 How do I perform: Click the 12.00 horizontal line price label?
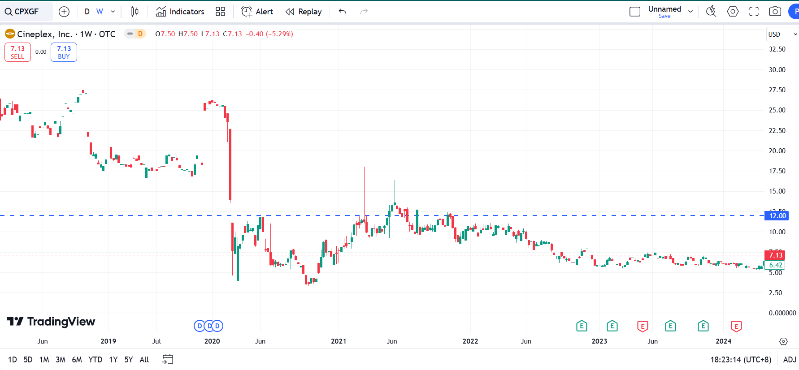tap(777, 216)
